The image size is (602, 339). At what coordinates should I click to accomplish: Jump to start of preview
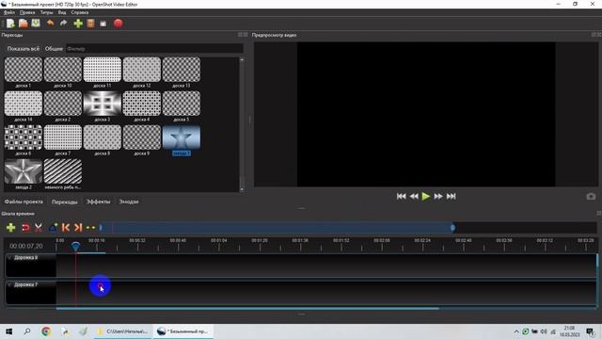(x=402, y=197)
